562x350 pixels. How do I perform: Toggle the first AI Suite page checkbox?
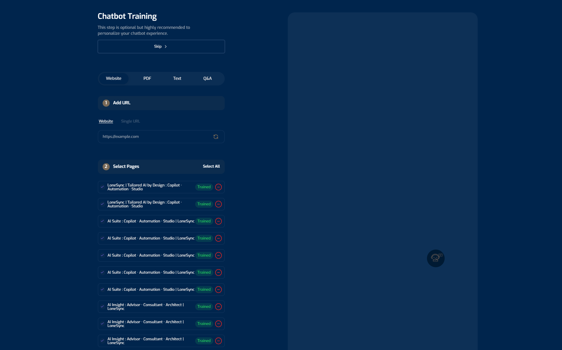(x=102, y=221)
